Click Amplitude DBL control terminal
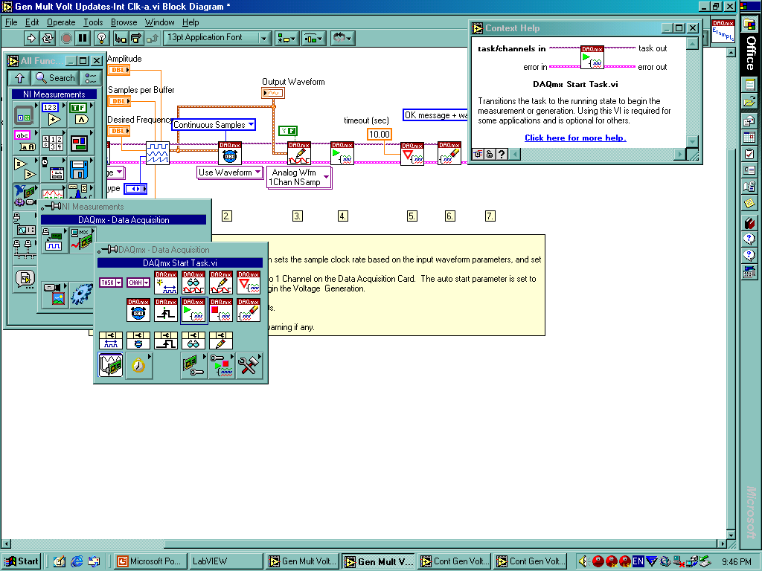The image size is (762, 571). click(x=118, y=70)
